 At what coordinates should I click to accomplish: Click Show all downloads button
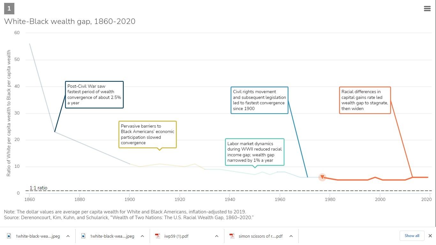412,236
